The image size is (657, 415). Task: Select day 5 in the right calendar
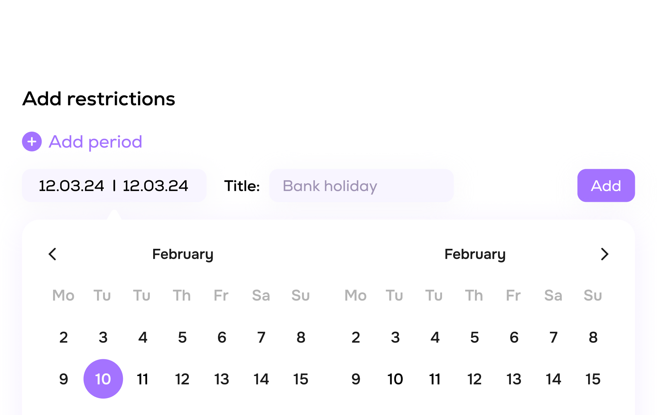click(x=474, y=337)
